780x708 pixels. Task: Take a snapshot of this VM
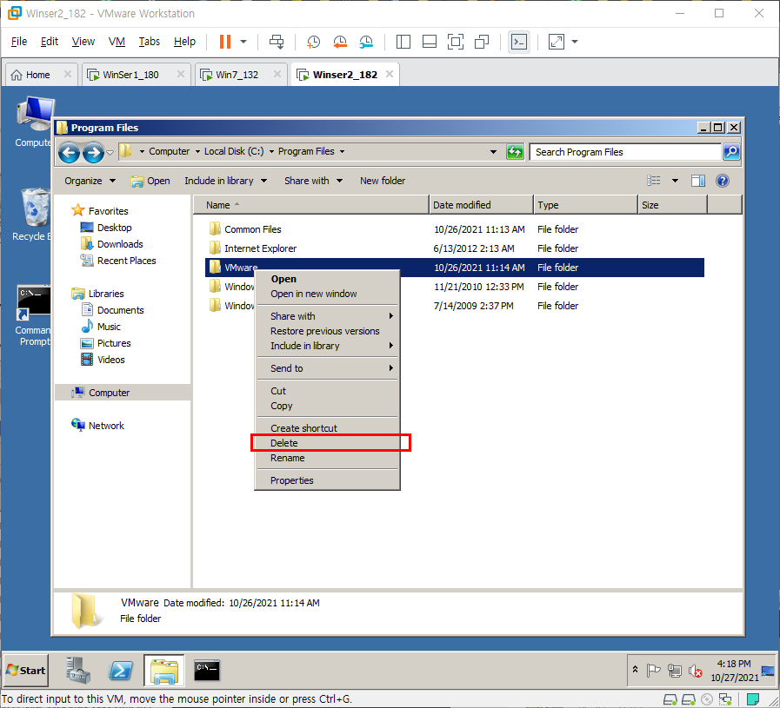tap(313, 42)
